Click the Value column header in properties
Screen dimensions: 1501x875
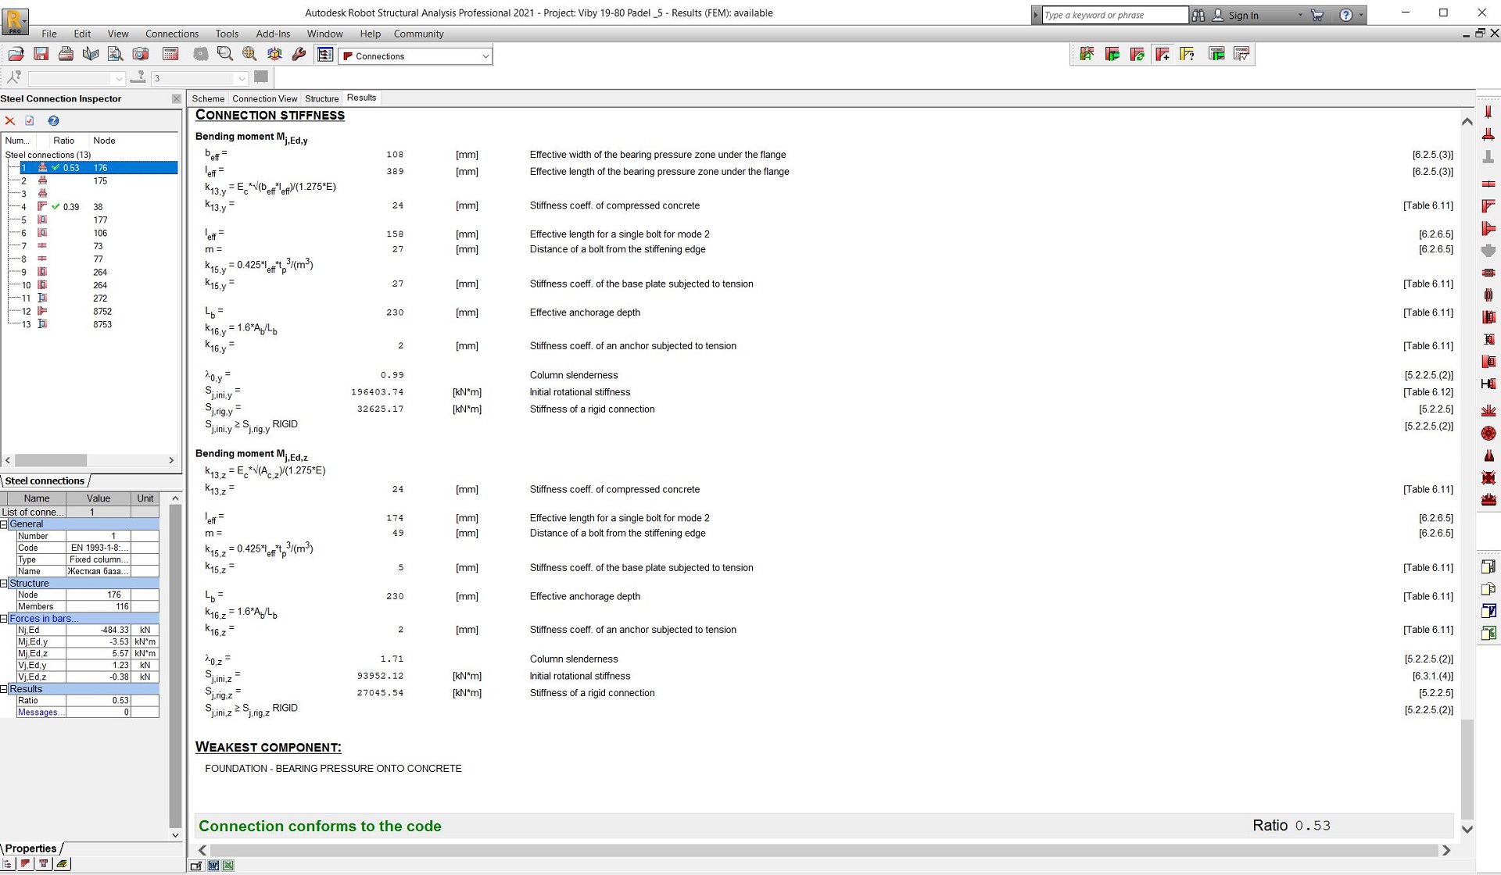coord(99,498)
